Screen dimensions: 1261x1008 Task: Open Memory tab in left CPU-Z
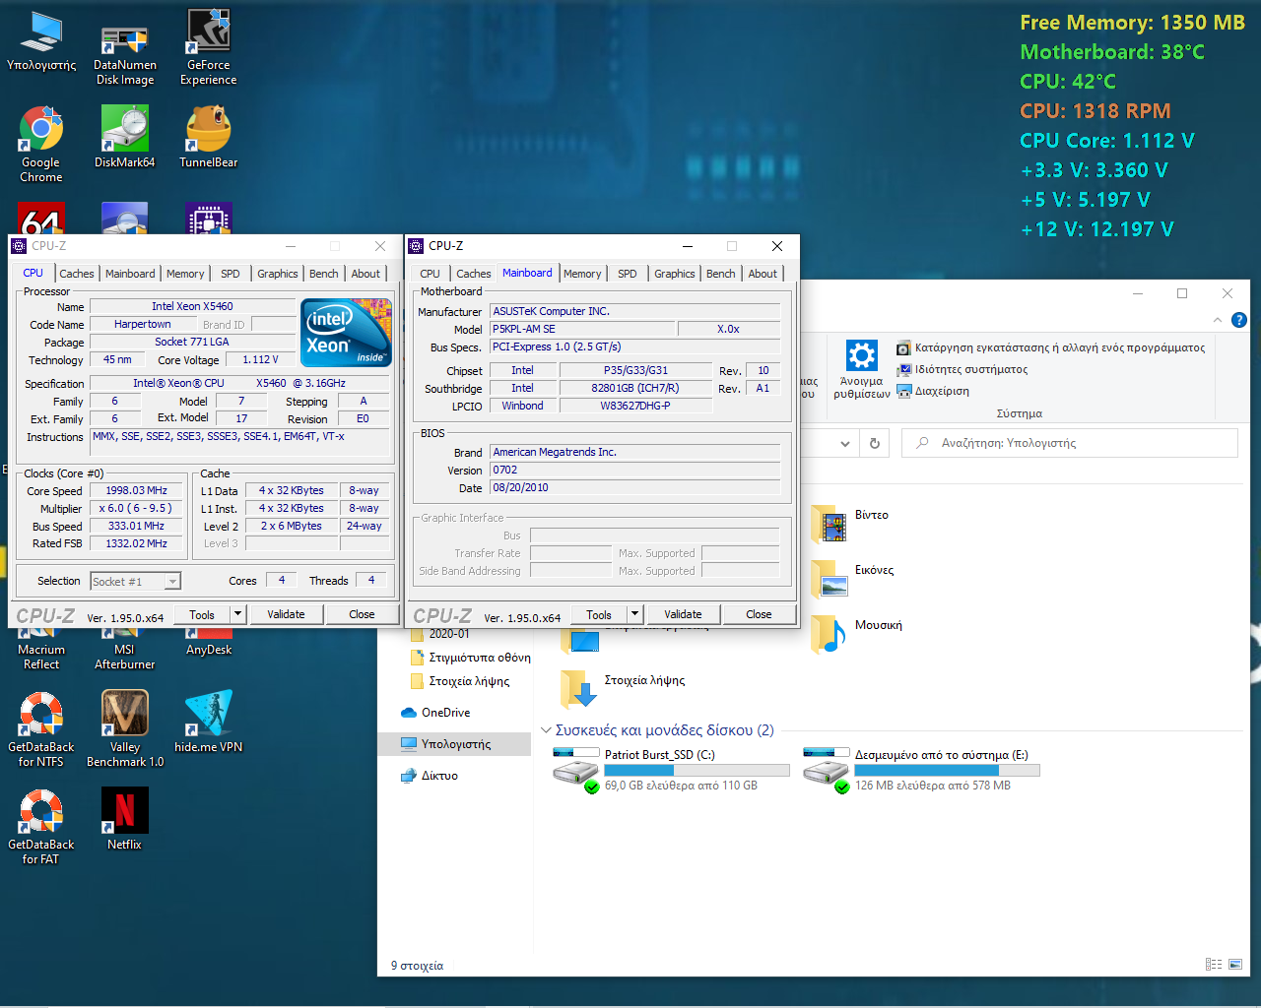185,274
